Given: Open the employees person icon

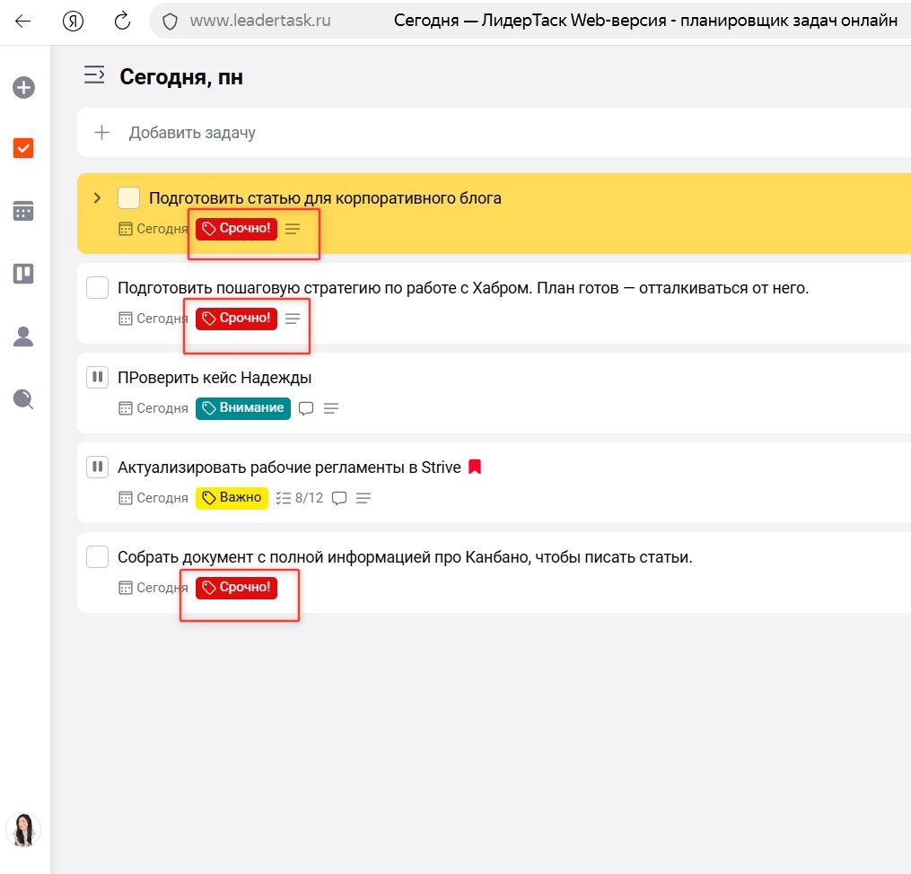Looking at the screenshot, I should [x=23, y=336].
